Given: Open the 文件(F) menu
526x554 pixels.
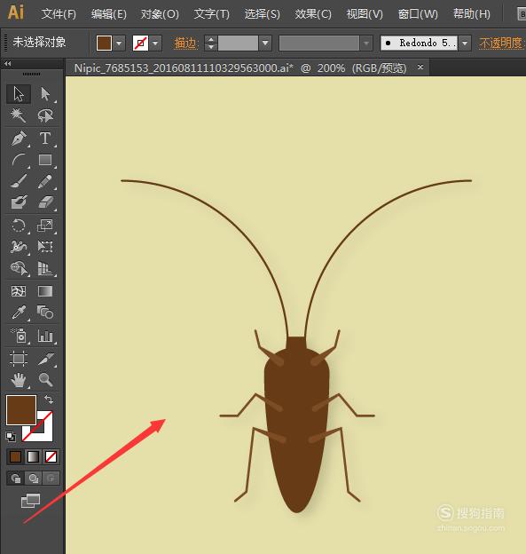Looking at the screenshot, I should (x=59, y=14).
